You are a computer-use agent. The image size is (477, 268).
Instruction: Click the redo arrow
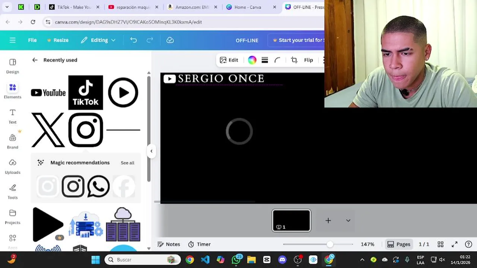(x=150, y=40)
